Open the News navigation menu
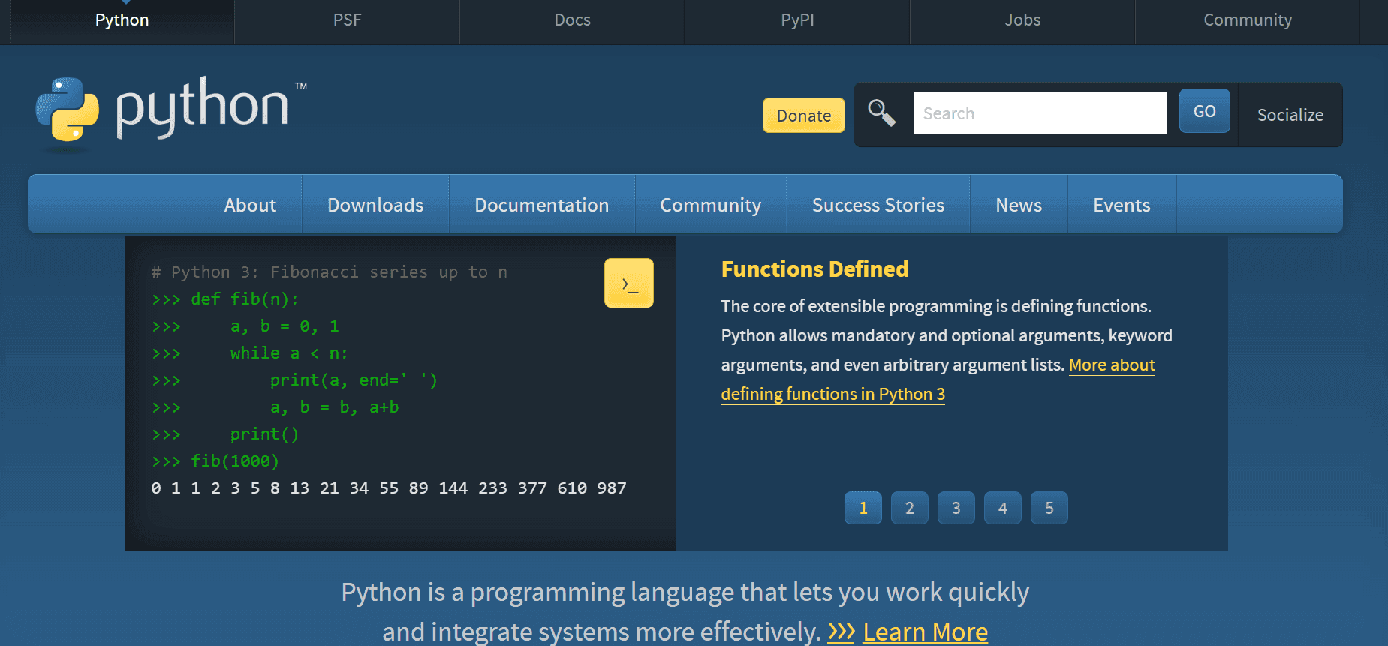1388x646 pixels. coord(1019,205)
